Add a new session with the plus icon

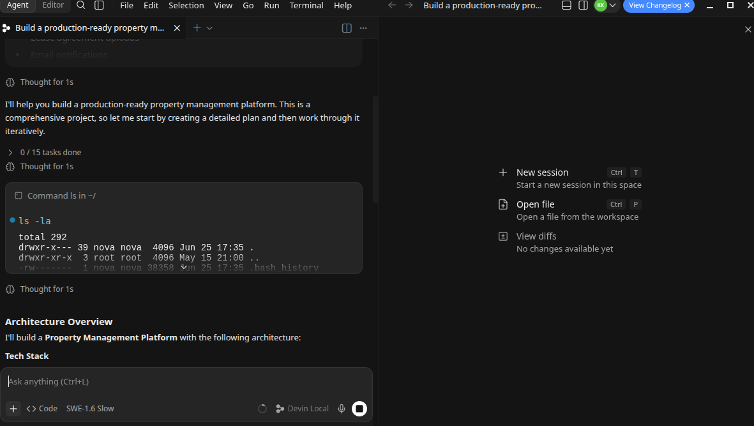[197, 28]
